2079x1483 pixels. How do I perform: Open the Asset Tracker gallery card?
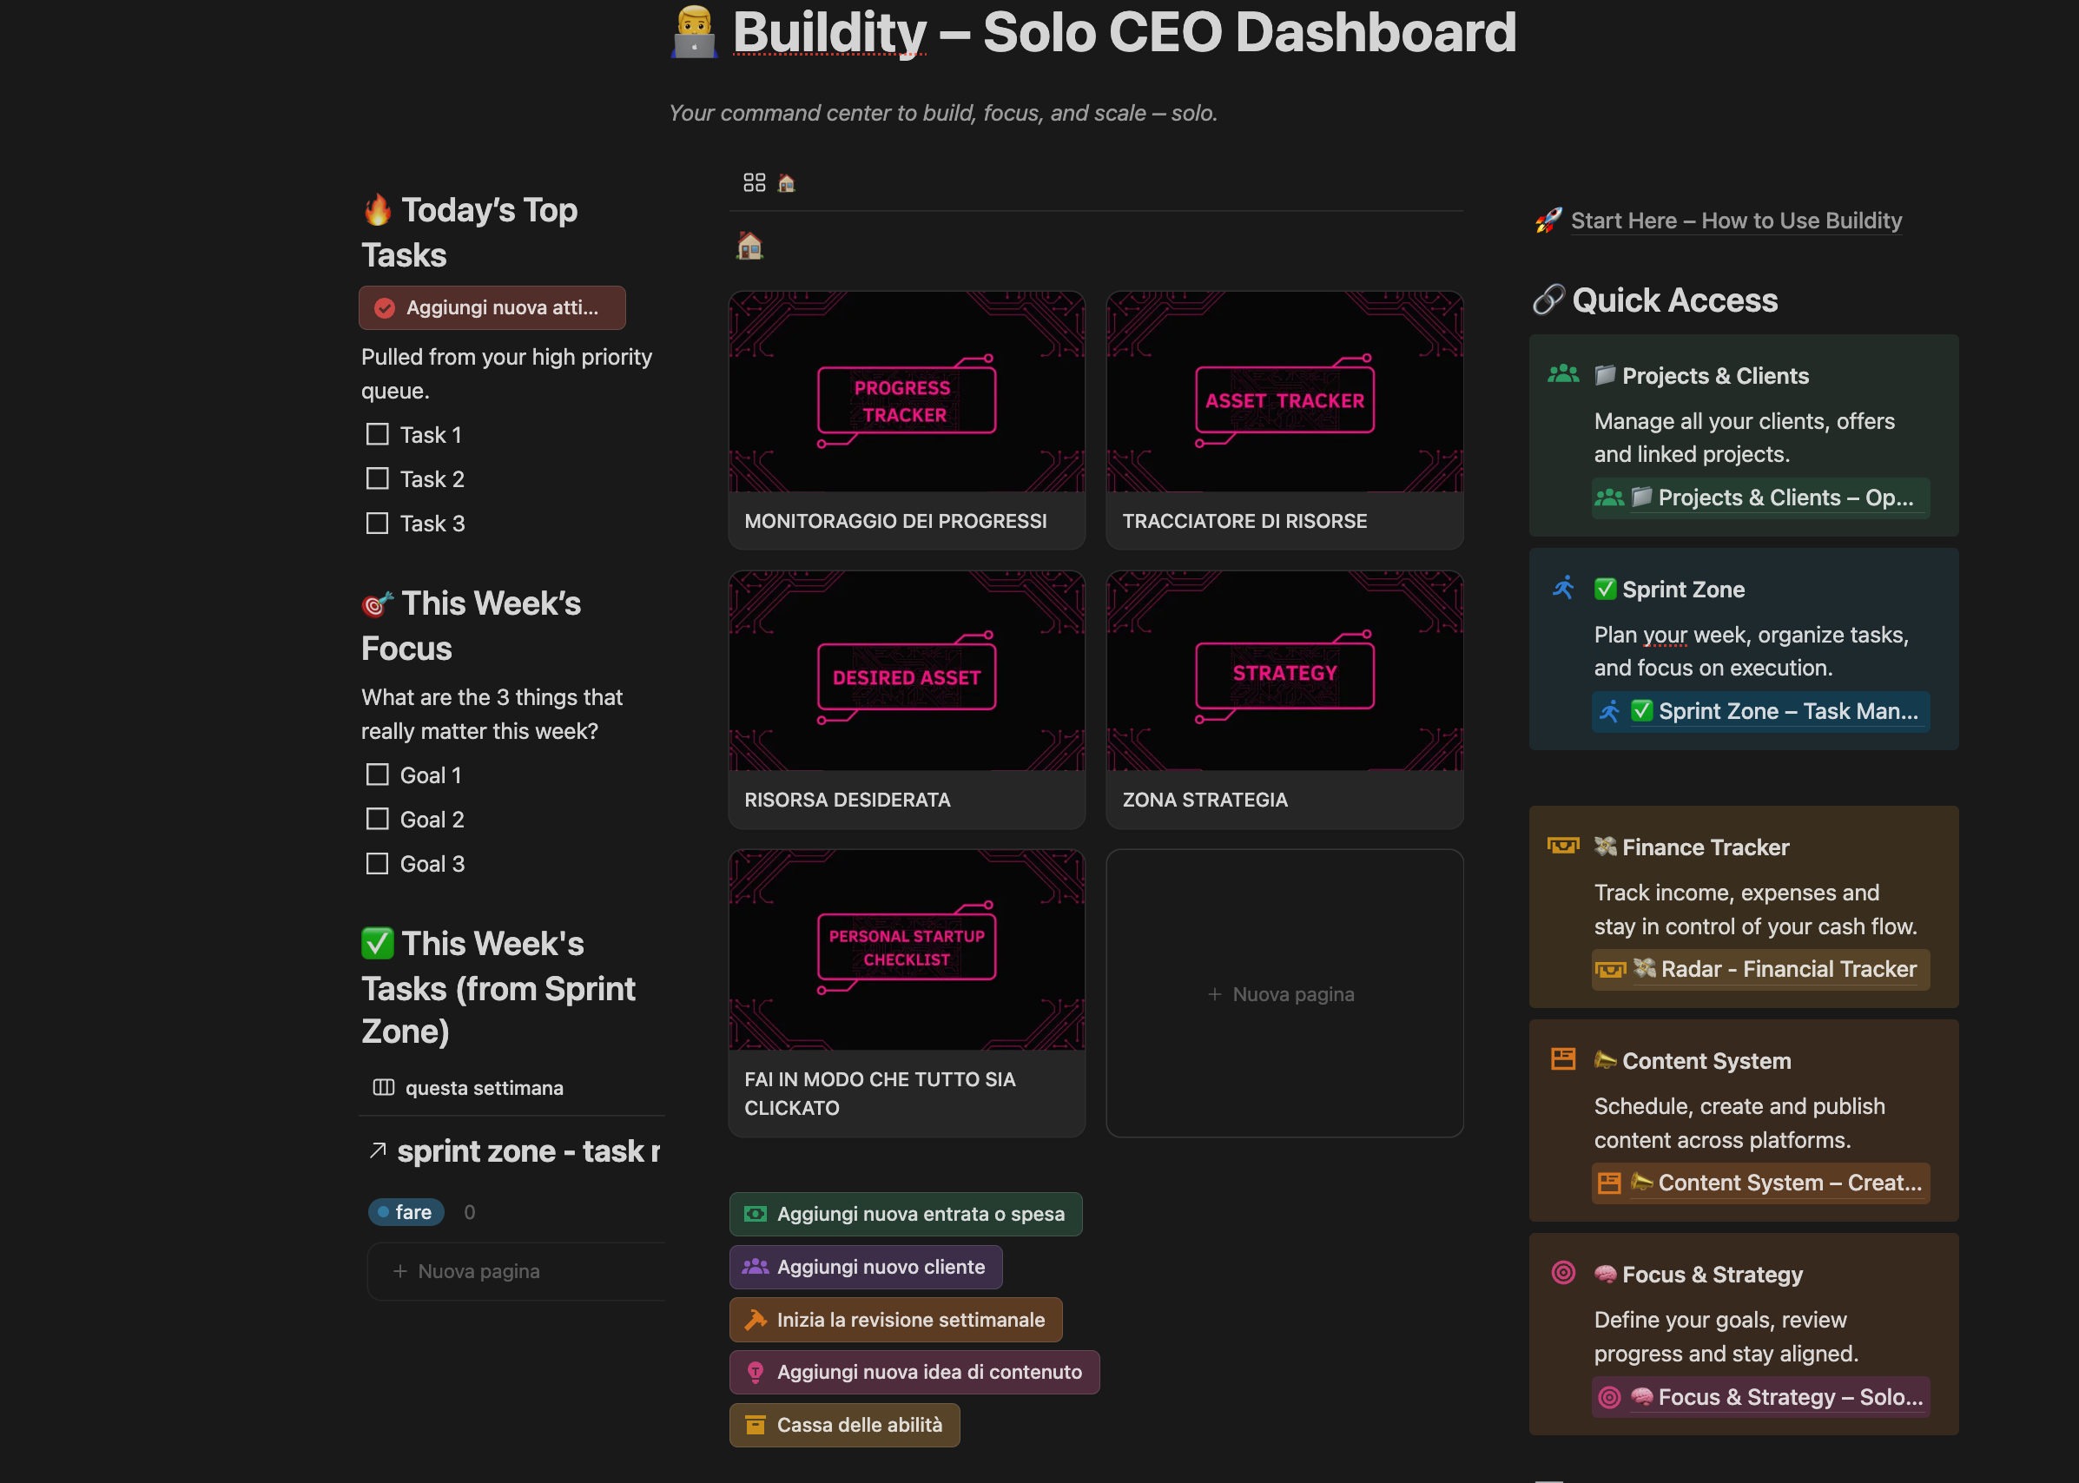(1284, 420)
